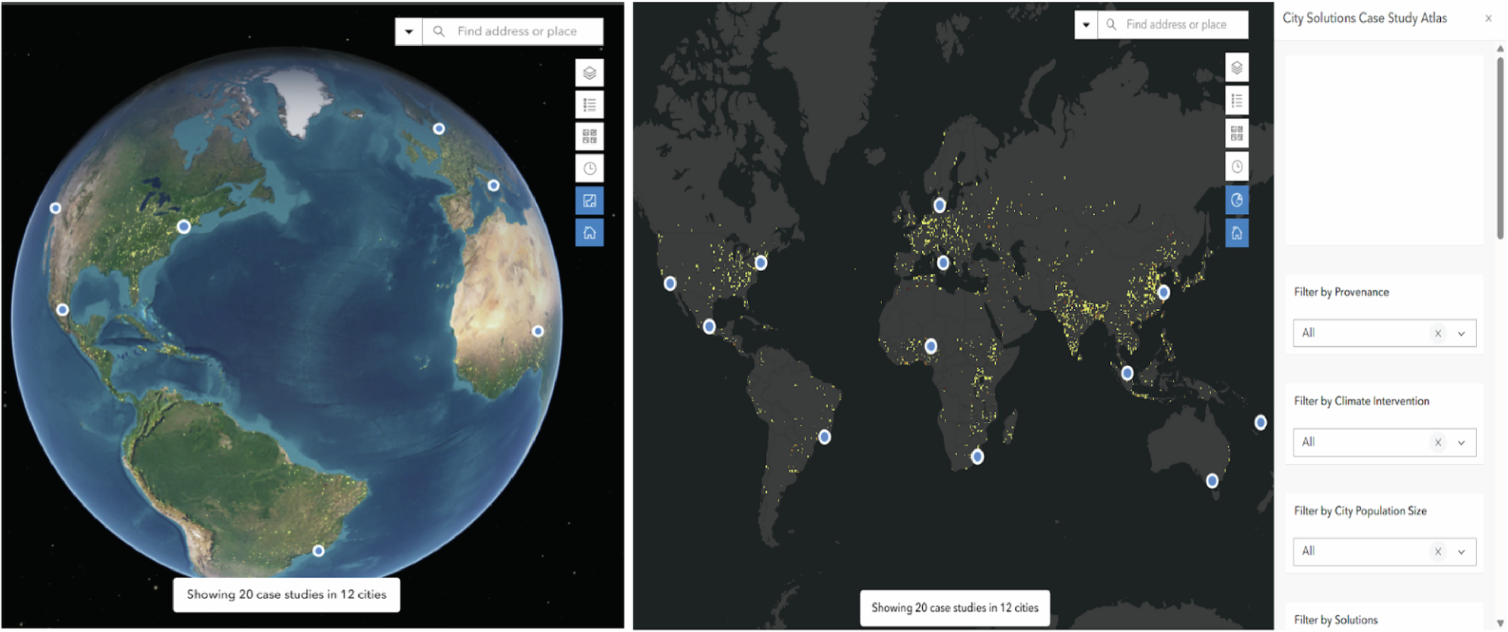Click the "Filter by City Population Size" label
Image resolution: width=1508 pixels, height=632 pixels.
tap(1360, 511)
